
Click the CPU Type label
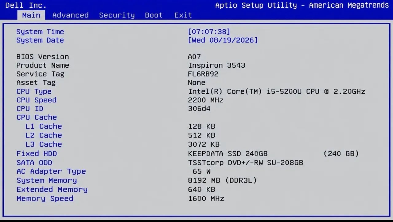[34, 91]
